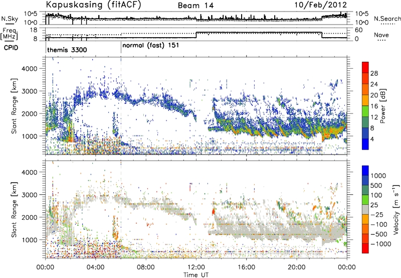This screenshot has height=278, width=401.
Task: Select the N.Search legend label
Action: [387, 19]
